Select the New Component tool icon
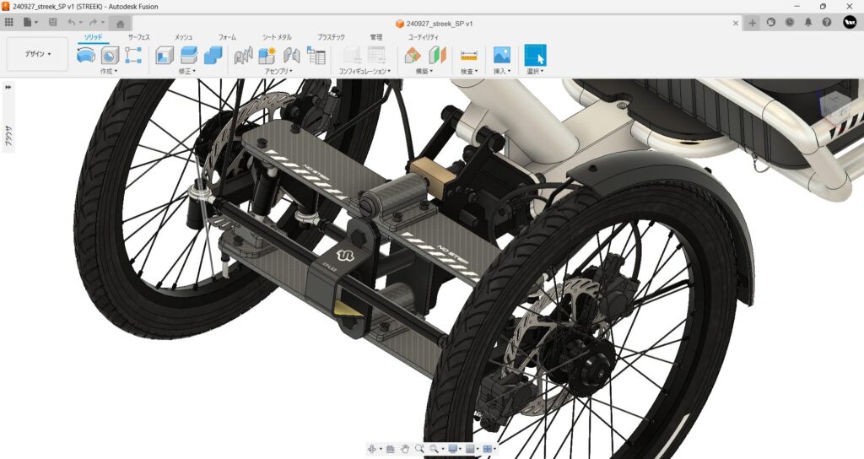 (267, 55)
